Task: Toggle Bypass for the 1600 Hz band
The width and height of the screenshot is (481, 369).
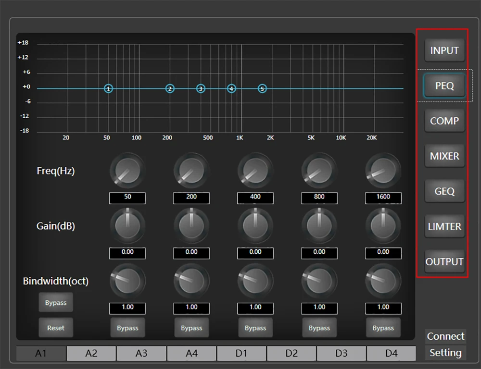Action: 383,328
